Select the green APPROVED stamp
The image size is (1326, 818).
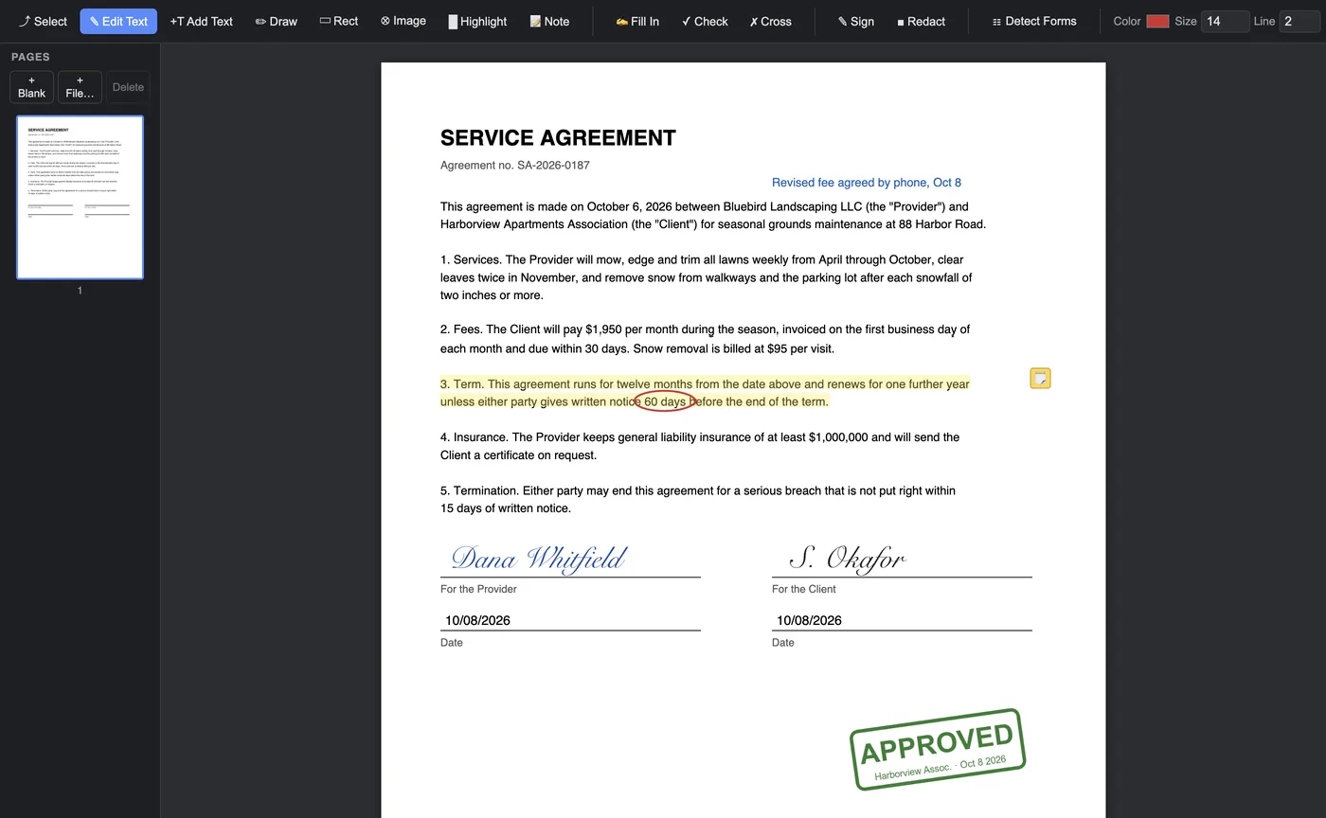tap(938, 749)
